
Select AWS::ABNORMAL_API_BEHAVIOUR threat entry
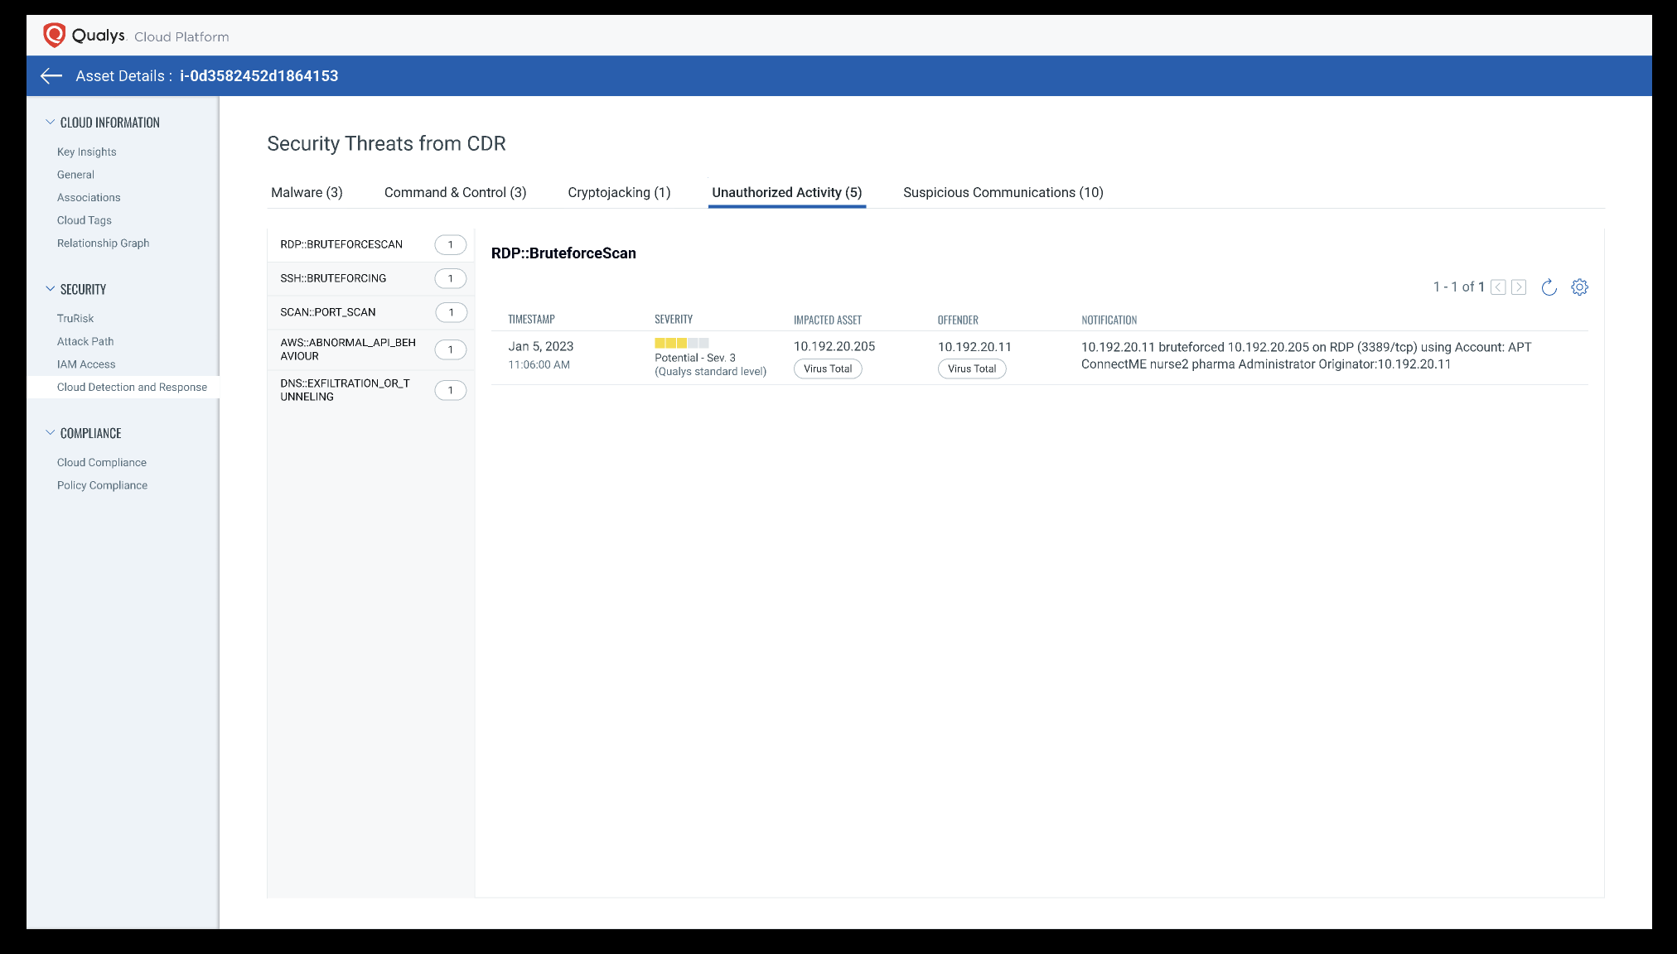[348, 349]
